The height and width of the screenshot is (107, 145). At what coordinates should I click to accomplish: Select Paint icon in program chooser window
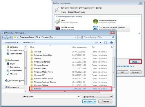click(x=58, y=22)
